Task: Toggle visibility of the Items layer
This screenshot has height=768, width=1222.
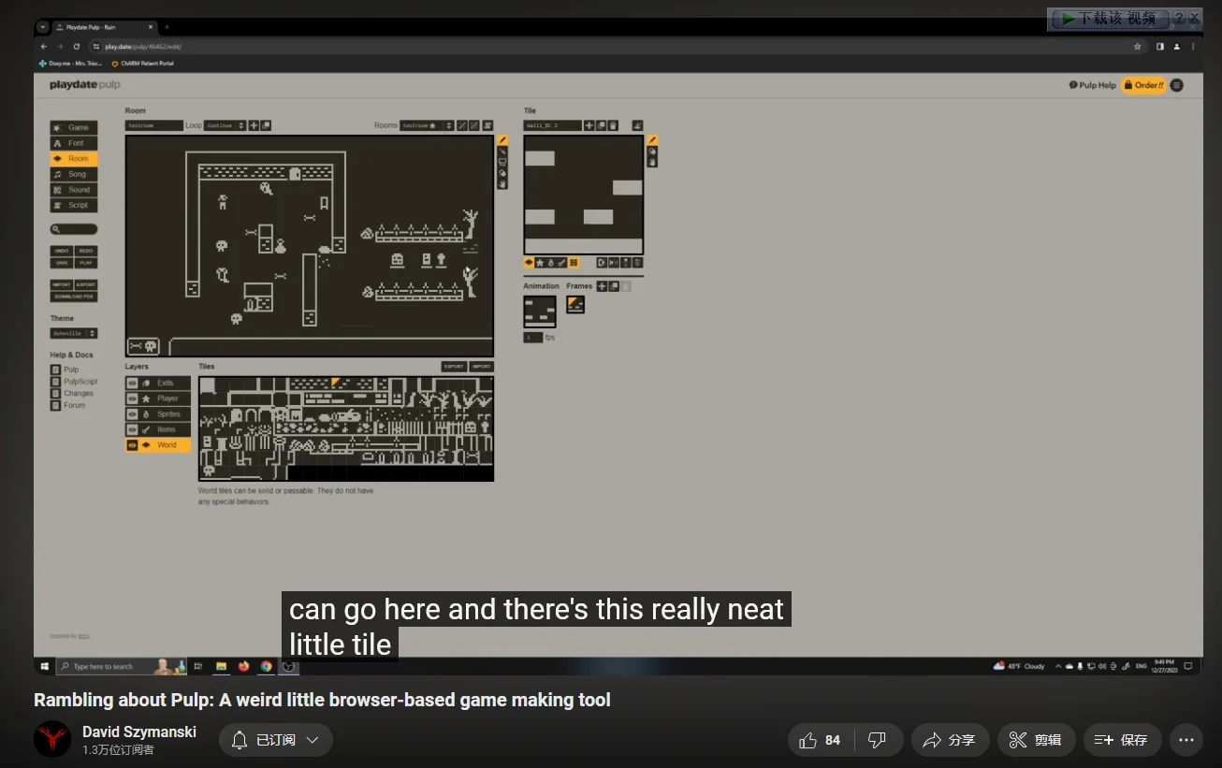Action: coord(132,429)
